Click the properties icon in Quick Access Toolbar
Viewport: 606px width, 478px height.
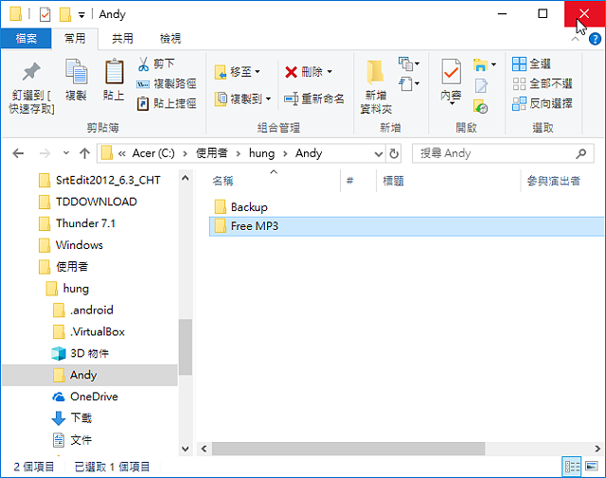click(x=45, y=15)
